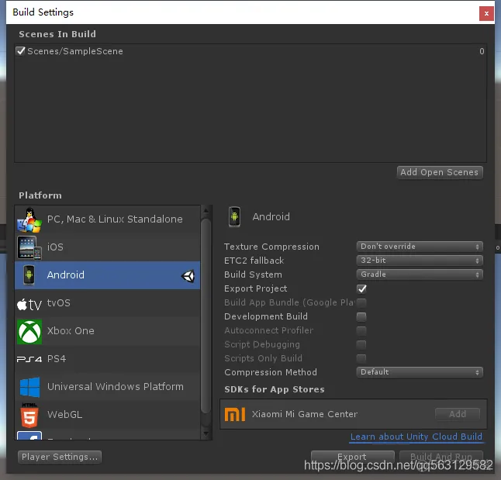Viewport: 501px width, 480px height.
Task: Select the Android platform row
Action: coord(107,275)
